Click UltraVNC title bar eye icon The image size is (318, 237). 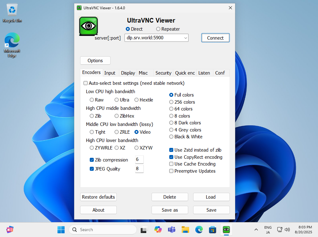click(x=79, y=8)
